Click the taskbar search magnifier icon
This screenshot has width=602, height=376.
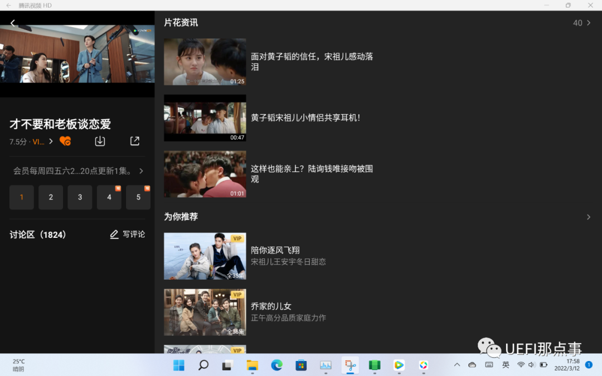click(203, 365)
